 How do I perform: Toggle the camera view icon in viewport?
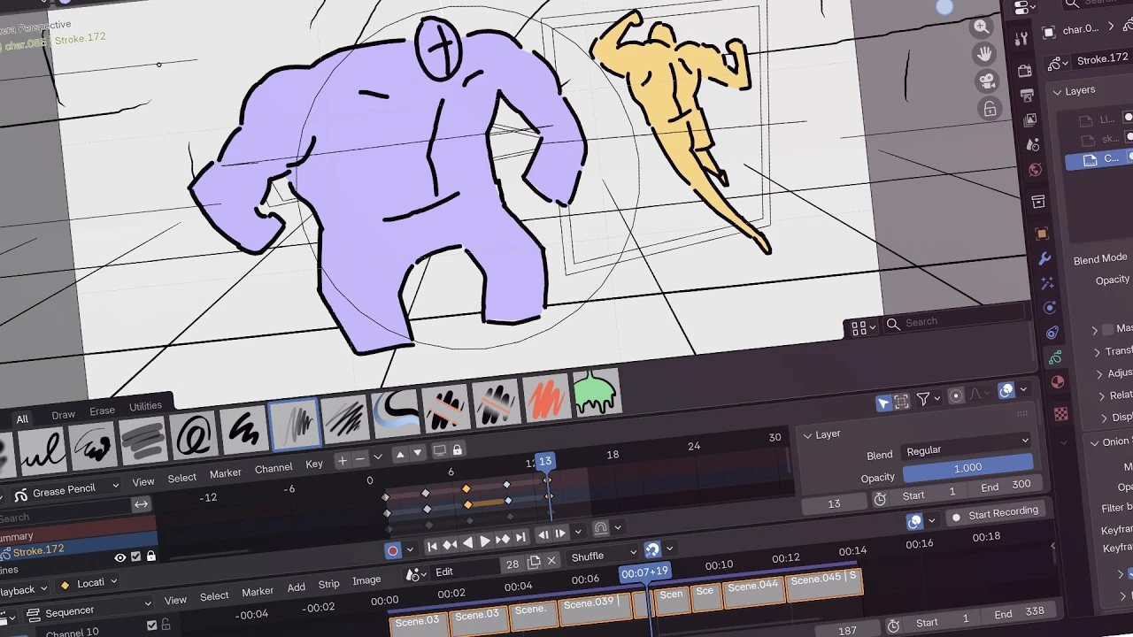pyautogui.click(x=987, y=81)
